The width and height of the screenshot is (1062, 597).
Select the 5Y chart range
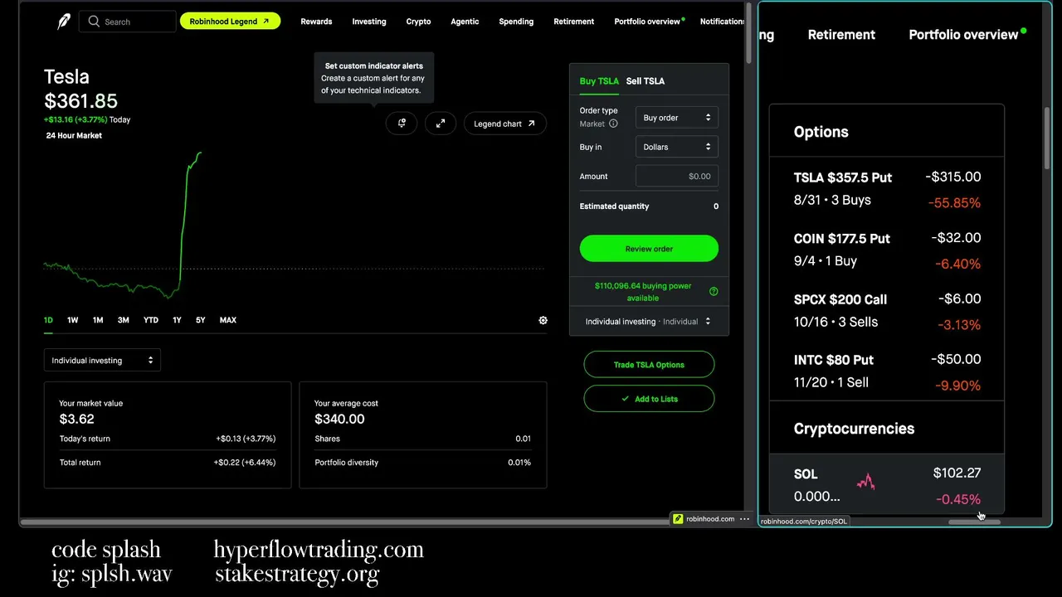(x=201, y=320)
